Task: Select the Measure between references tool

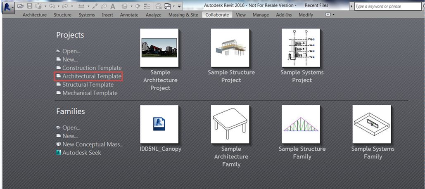Action: 81,6
